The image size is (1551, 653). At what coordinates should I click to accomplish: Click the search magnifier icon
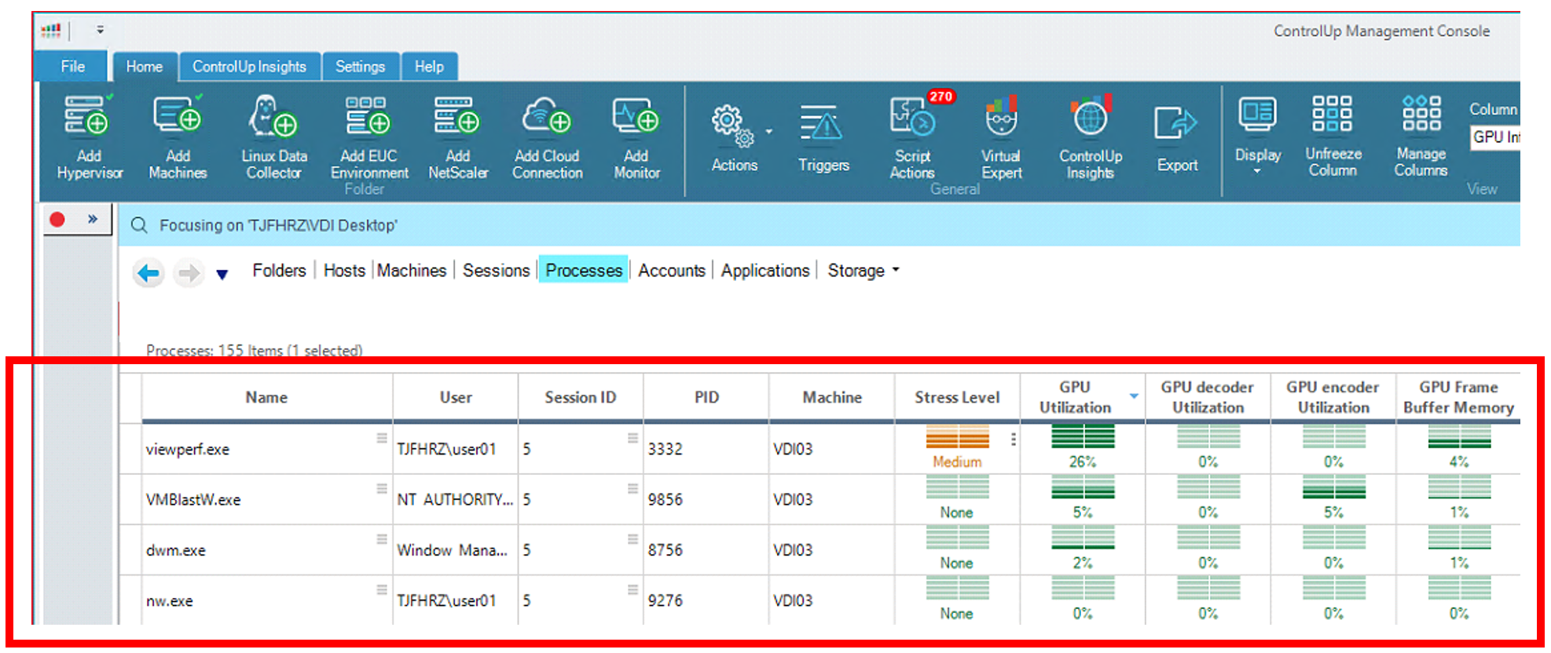pos(139,225)
